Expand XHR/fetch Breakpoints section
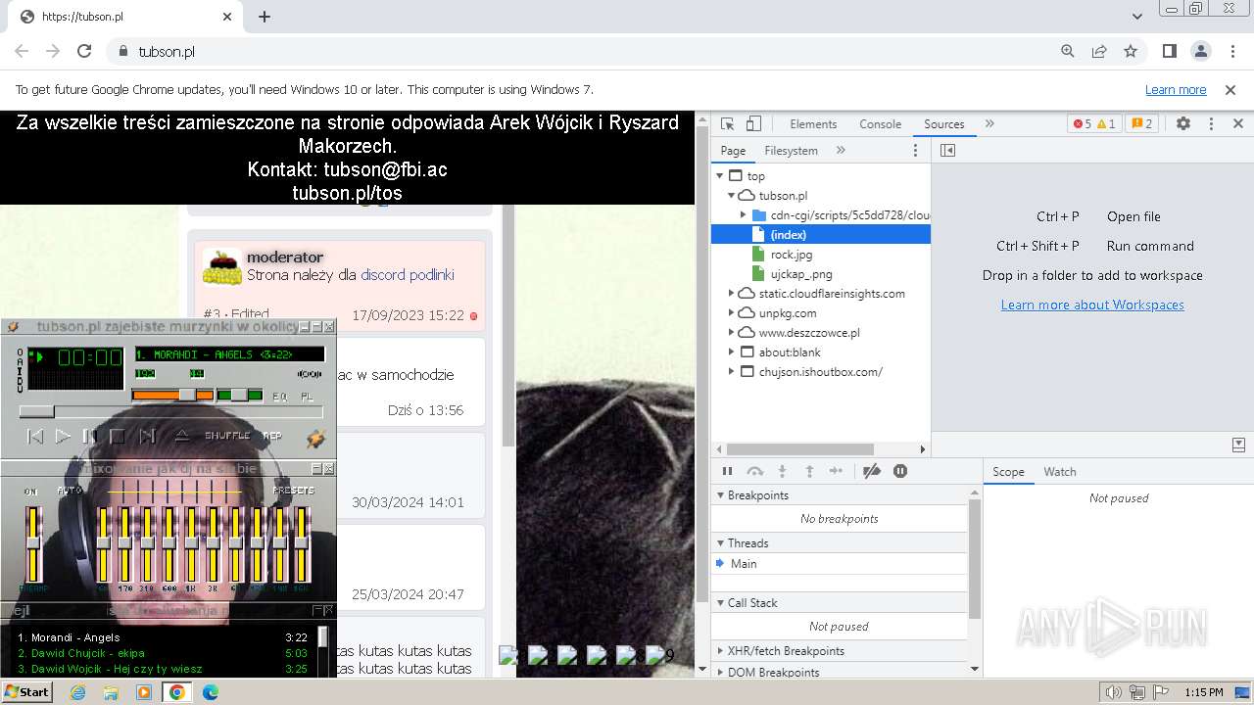Image resolution: width=1254 pixels, height=705 pixels. (721, 651)
